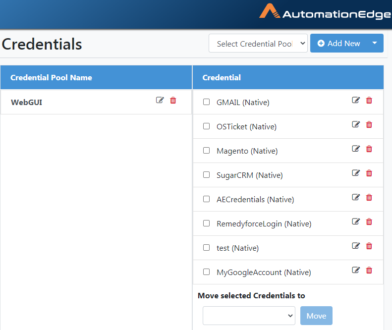The width and height of the screenshot is (392, 330).
Task: Click the GMAIL (Native) label
Action: pyautogui.click(x=243, y=102)
